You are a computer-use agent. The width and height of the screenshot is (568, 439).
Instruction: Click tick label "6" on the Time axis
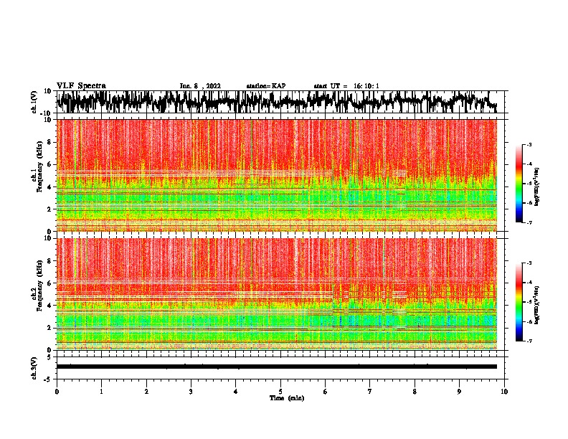tap(326, 392)
